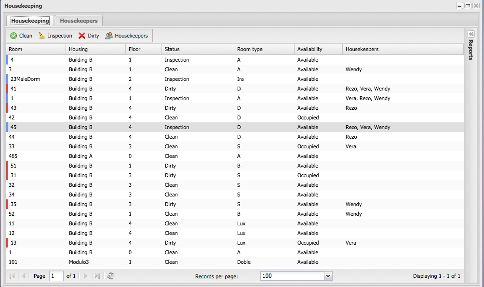Click the red Dirty X icon
Image resolution: width=484 pixels, height=287 pixels.
[x=82, y=36]
